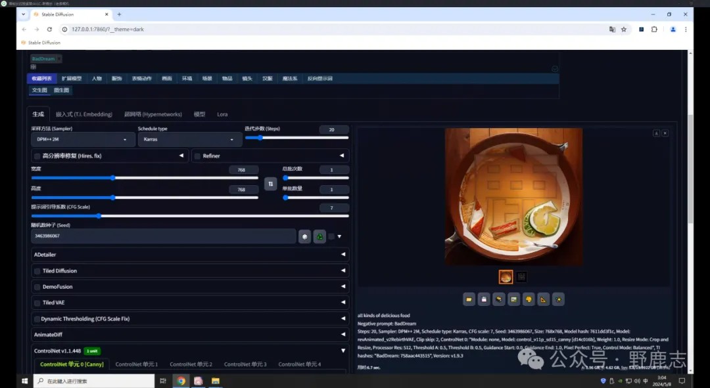Click the Seed input field
Screen dimensions: 710x388
(164, 236)
